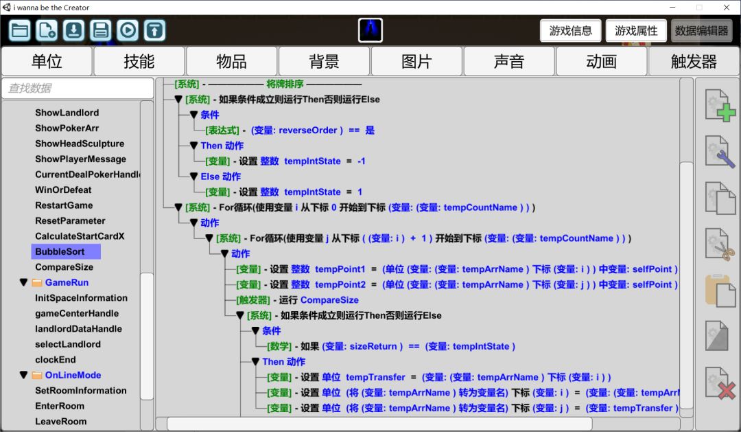Screen dimensions: 741x432
Task: Click the cut scissors icon in sidebar
Action: pos(720,245)
